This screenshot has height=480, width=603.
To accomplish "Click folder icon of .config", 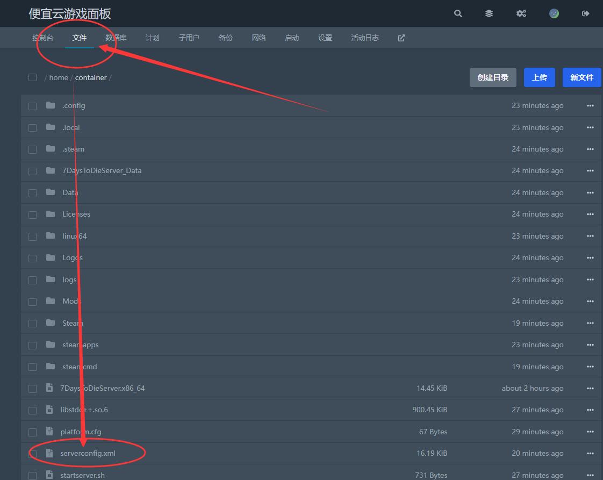I will click(51, 105).
